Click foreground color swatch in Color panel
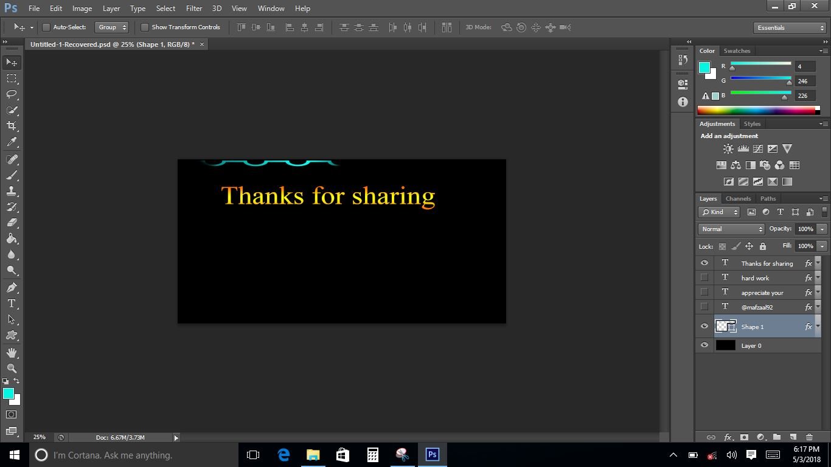This screenshot has height=467, width=831. 704,67
